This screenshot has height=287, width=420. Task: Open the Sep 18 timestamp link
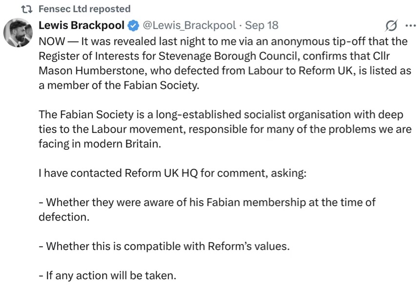262,25
